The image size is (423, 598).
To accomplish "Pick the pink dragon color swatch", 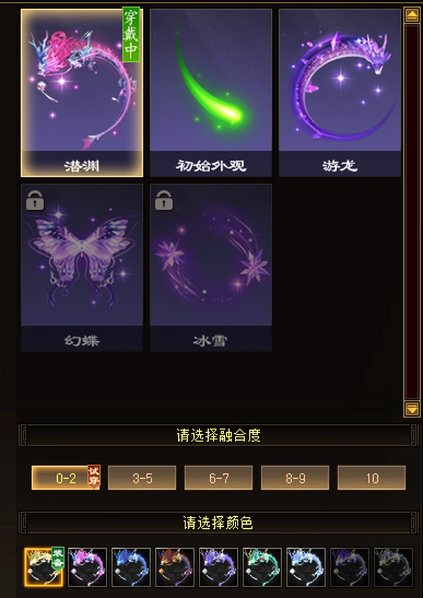I will pos(87,567).
